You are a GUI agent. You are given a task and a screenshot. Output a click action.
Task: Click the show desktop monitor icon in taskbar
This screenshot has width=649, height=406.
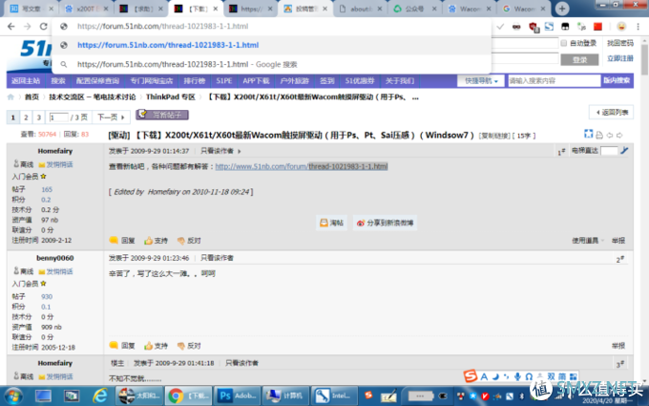pyautogui.click(x=43, y=395)
